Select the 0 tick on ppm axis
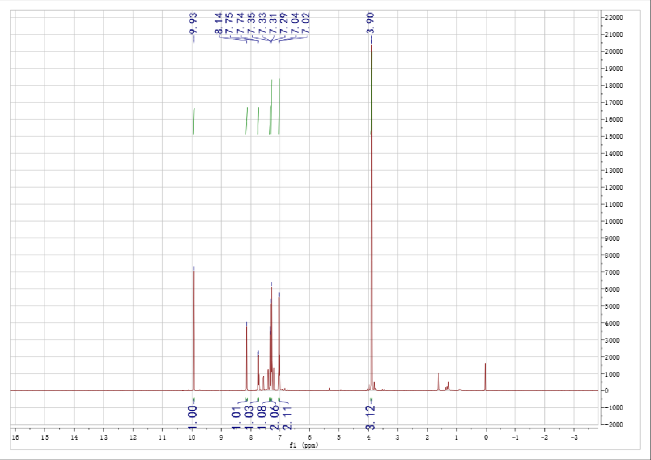 tap(486, 437)
